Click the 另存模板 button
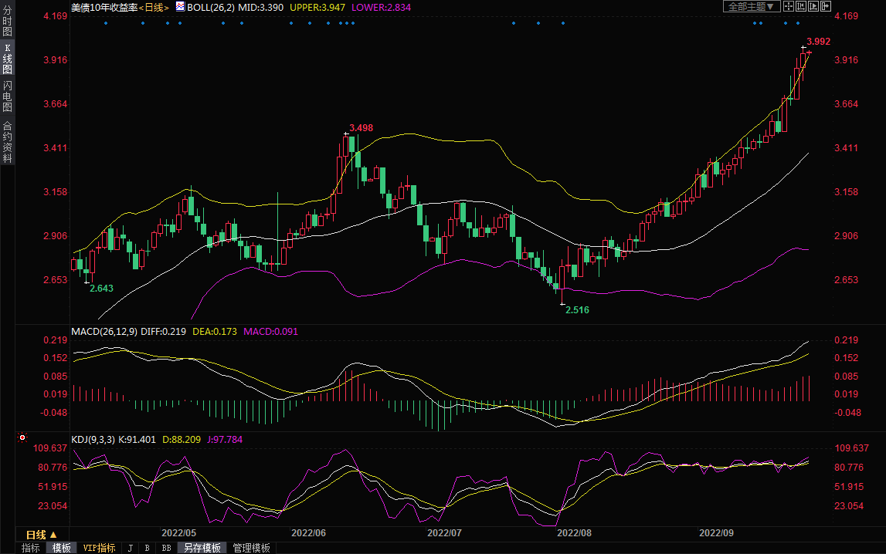This screenshot has width=886, height=554. (x=202, y=548)
